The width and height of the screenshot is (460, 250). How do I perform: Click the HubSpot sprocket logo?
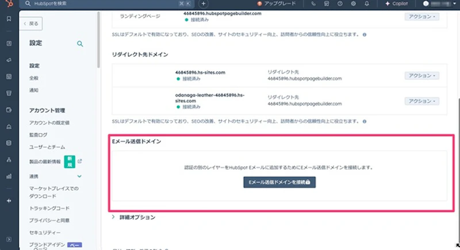[x=9, y=3]
